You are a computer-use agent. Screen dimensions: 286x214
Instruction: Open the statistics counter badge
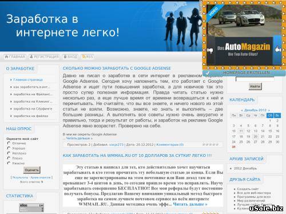[x=31, y=208]
